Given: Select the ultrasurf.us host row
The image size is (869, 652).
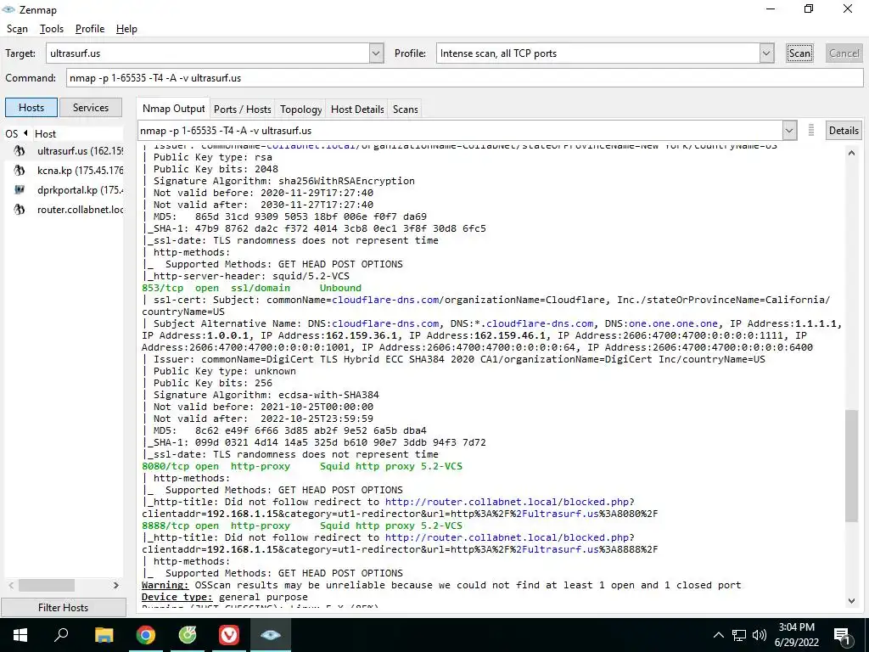Looking at the screenshot, I should (64, 151).
